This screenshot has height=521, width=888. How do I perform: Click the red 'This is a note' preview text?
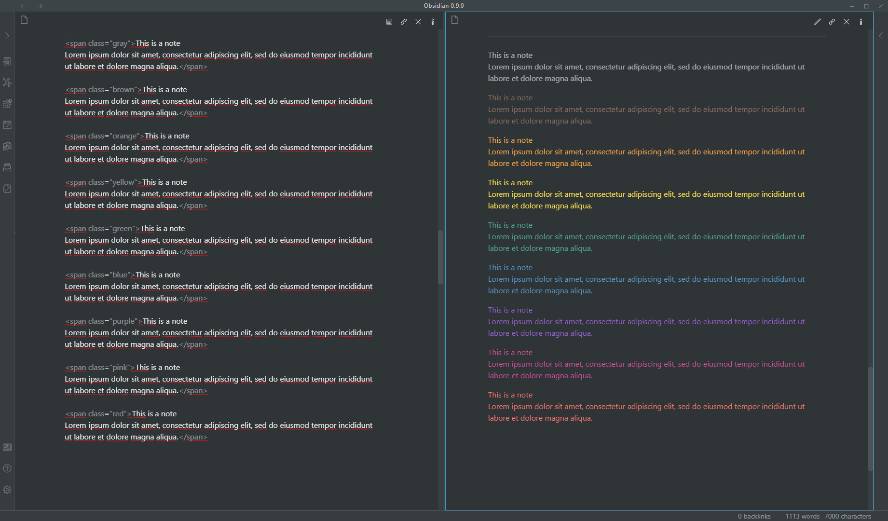click(x=510, y=395)
